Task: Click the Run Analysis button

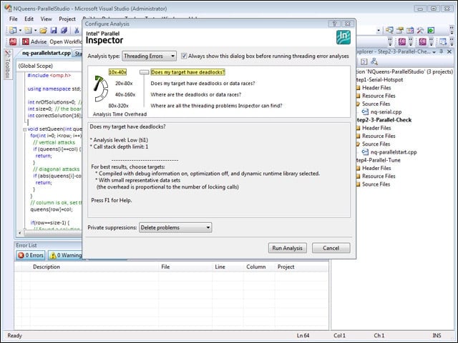Action: click(288, 248)
